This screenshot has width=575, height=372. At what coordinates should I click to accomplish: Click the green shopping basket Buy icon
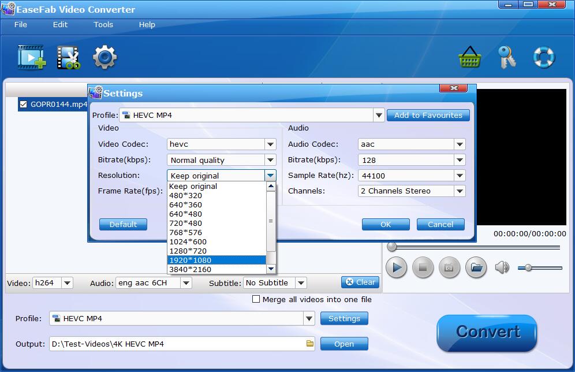coord(470,57)
